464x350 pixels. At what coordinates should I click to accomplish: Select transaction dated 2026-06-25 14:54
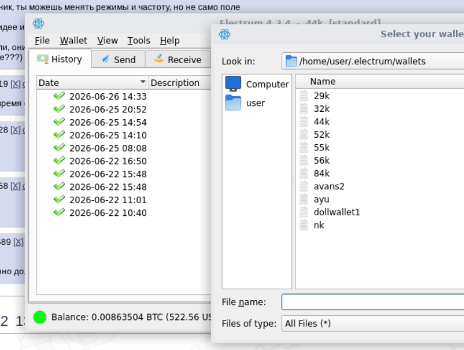(x=108, y=123)
